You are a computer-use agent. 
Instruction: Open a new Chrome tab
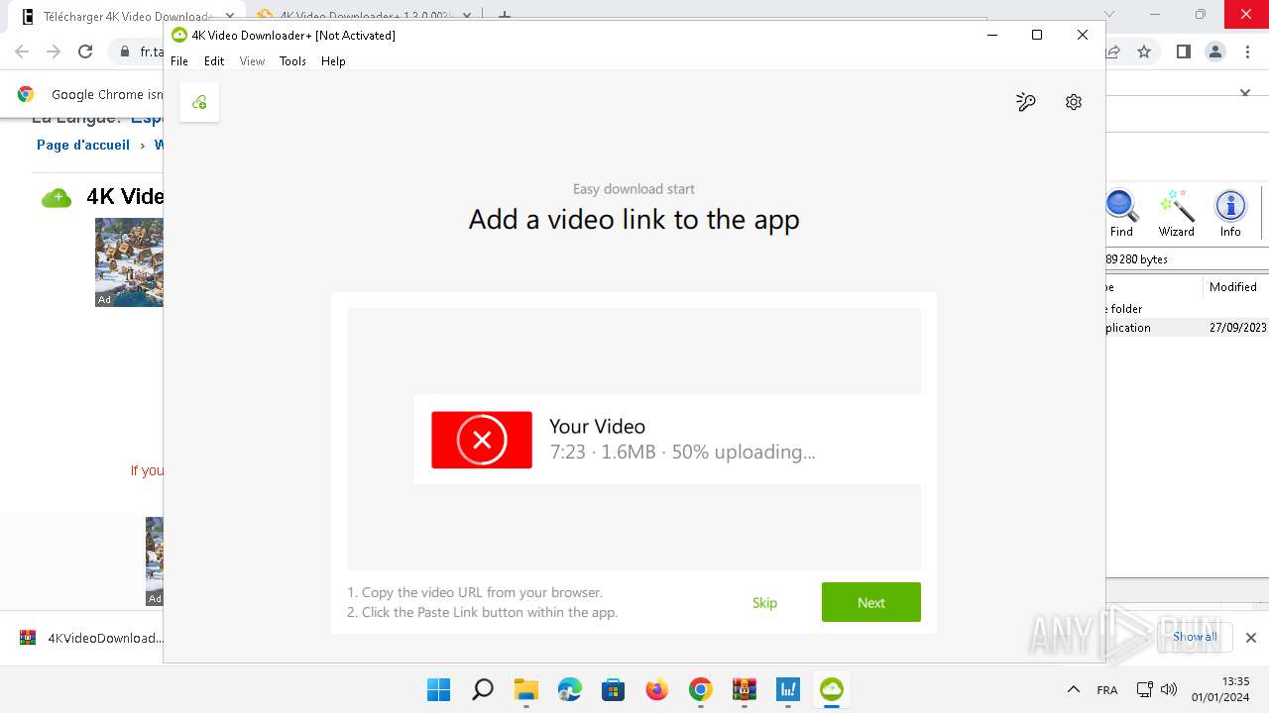[x=505, y=16]
